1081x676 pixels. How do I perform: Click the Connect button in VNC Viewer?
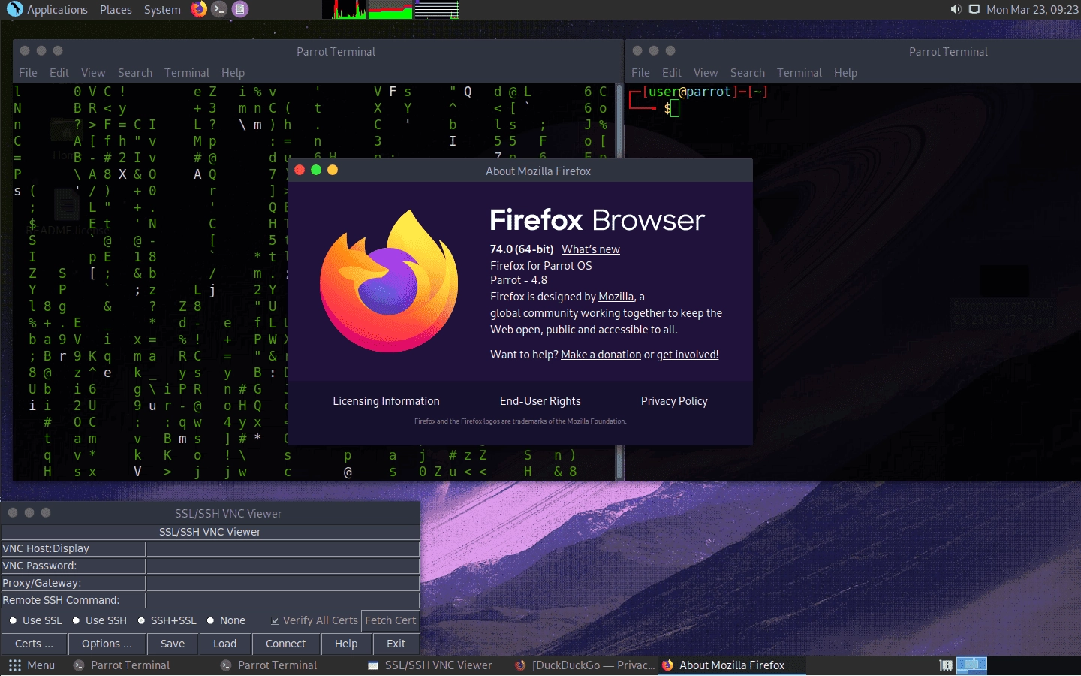[x=286, y=644]
